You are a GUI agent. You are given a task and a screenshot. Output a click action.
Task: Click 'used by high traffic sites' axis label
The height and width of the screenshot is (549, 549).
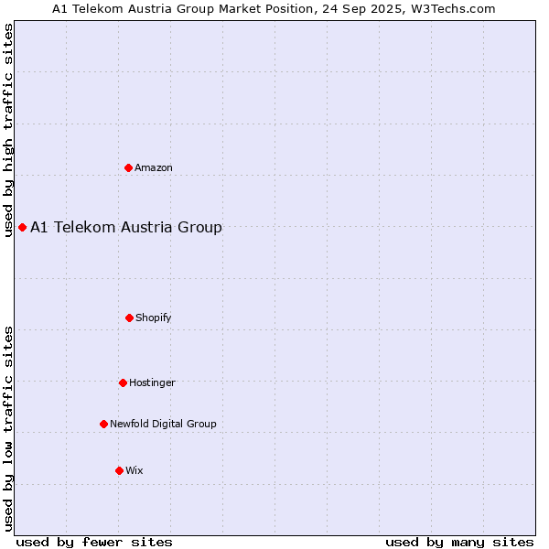coord(8,130)
